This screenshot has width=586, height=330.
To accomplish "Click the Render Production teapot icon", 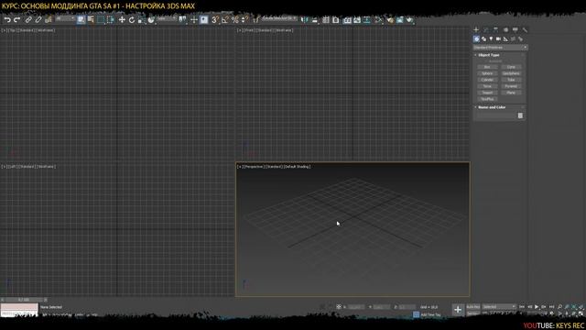I will pyautogui.click(x=409, y=19).
